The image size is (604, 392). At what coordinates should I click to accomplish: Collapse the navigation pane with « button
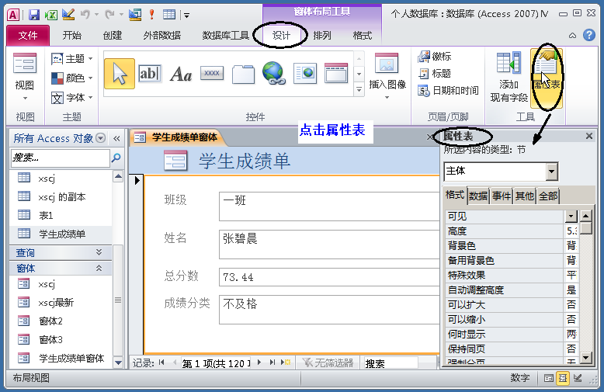[116, 138]
